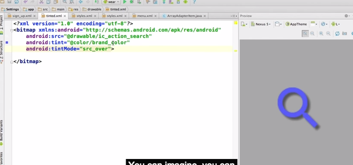Click the Undo arrow icon
Screen dimensions: 353x165
point(25,2)
